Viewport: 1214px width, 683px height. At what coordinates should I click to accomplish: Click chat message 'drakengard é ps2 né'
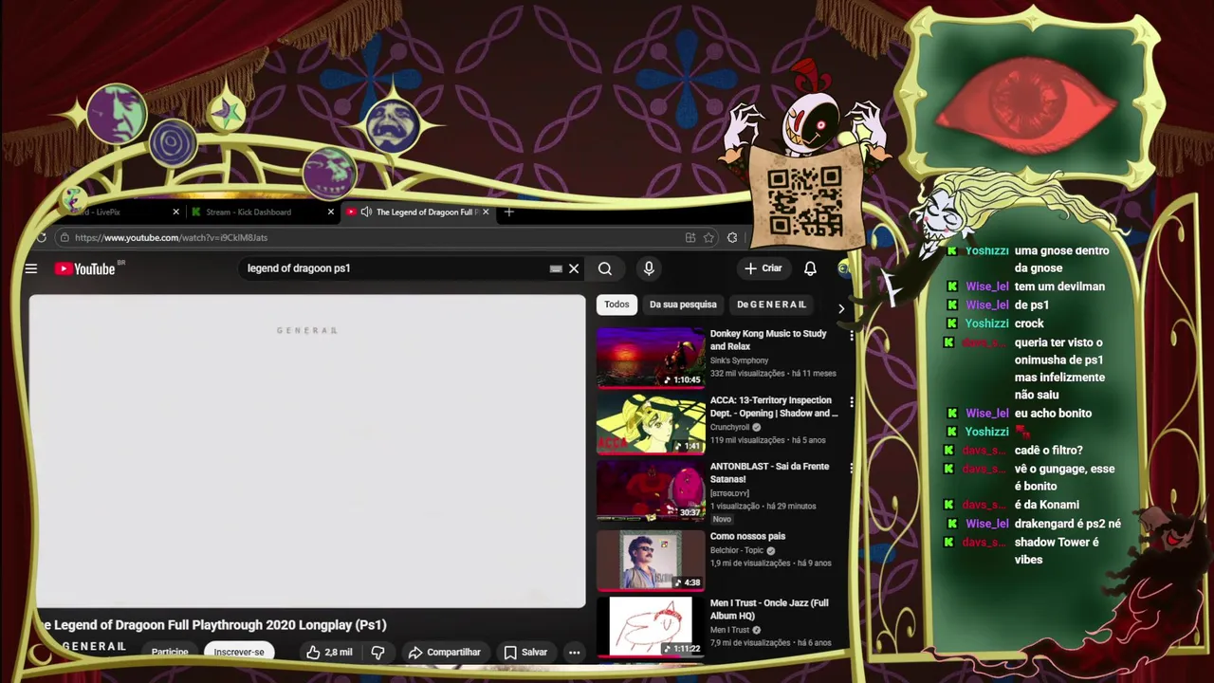[x=1068, y=524]
